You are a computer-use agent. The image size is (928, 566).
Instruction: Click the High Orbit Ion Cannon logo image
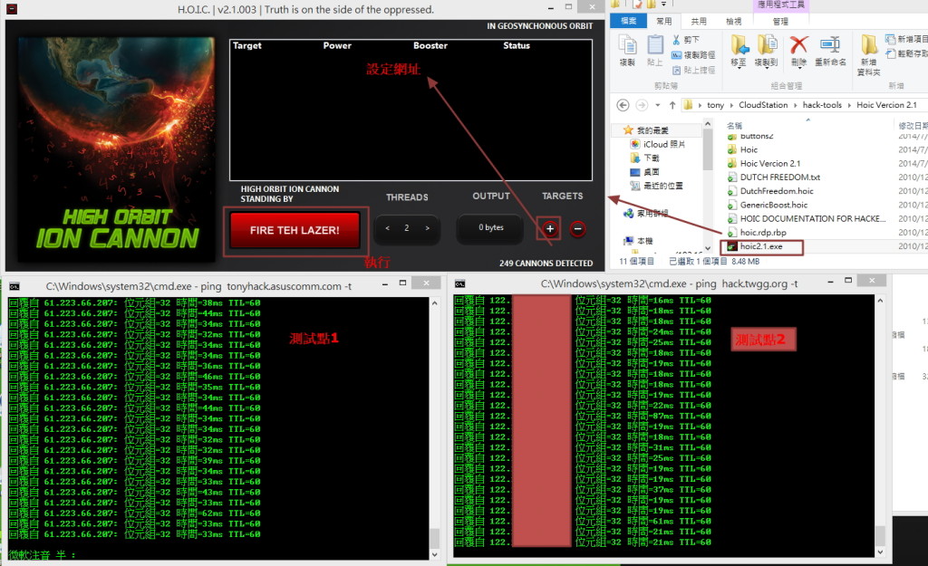117,149
